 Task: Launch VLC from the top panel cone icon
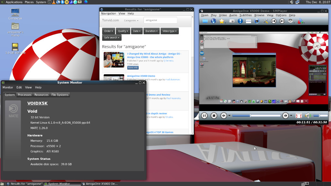[x=54, y=2]
